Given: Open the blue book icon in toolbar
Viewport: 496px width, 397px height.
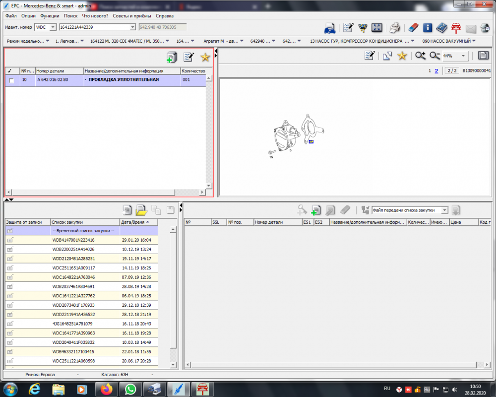Looking at the screenshot, I should click(x=441, y=28).
